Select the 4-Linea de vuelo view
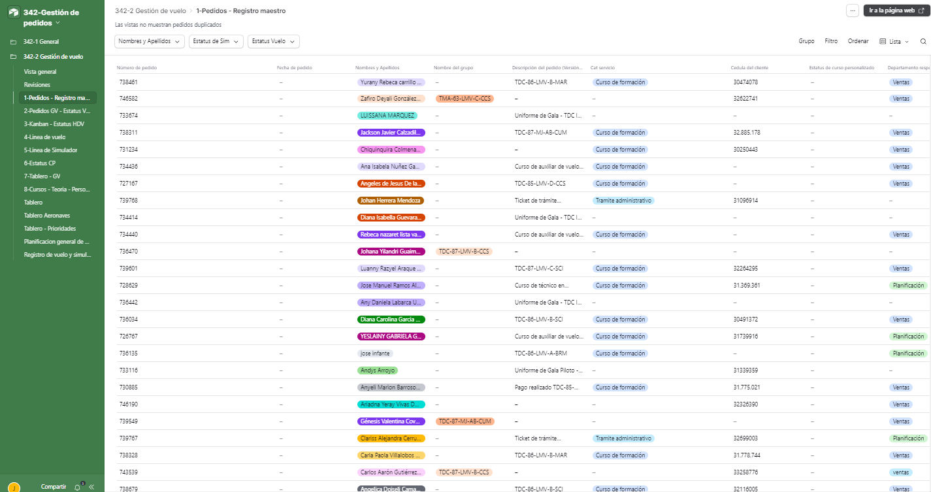Screen dimensions: 931x492 pos(45,137)
